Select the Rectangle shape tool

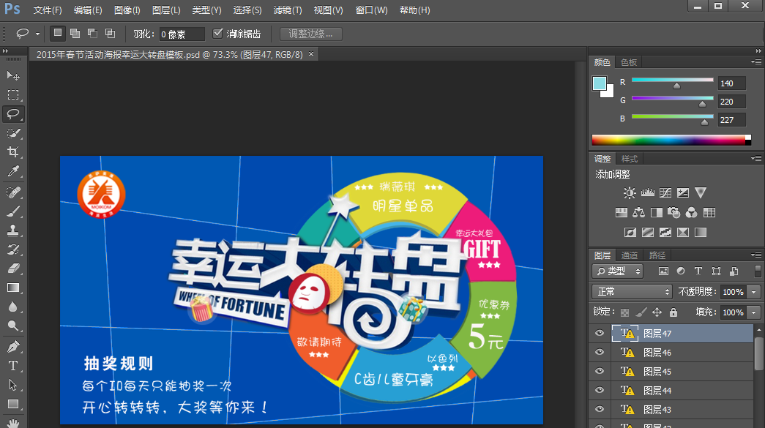coord(13,404)
